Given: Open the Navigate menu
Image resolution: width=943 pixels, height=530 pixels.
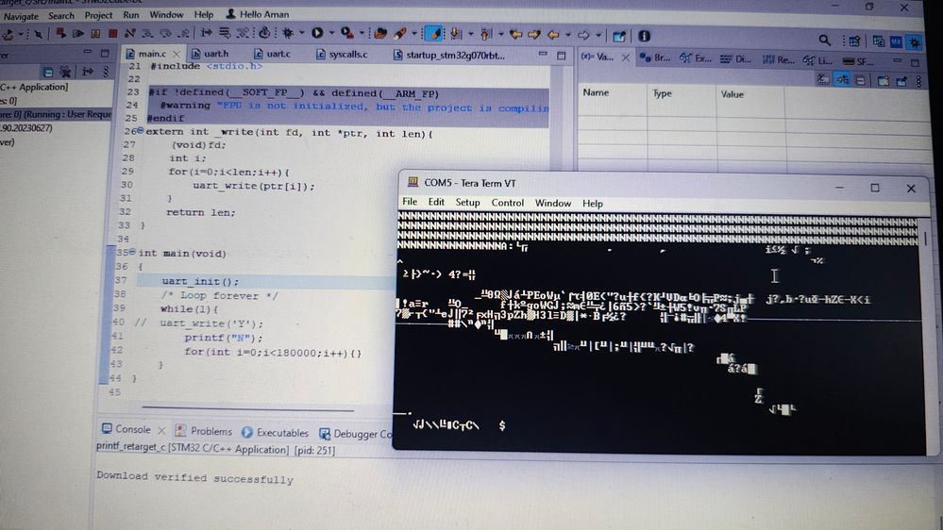Looking at the screenshot, I should (x=21, y=16).
